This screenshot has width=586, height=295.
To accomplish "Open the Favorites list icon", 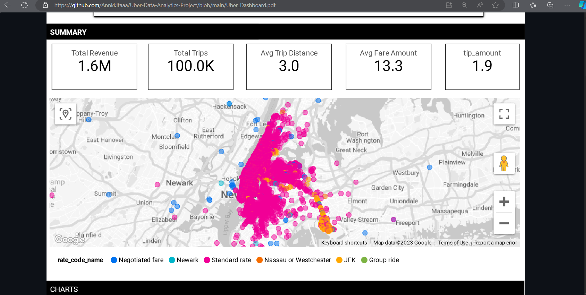I will pyautogui.click(x=533, y=5).
